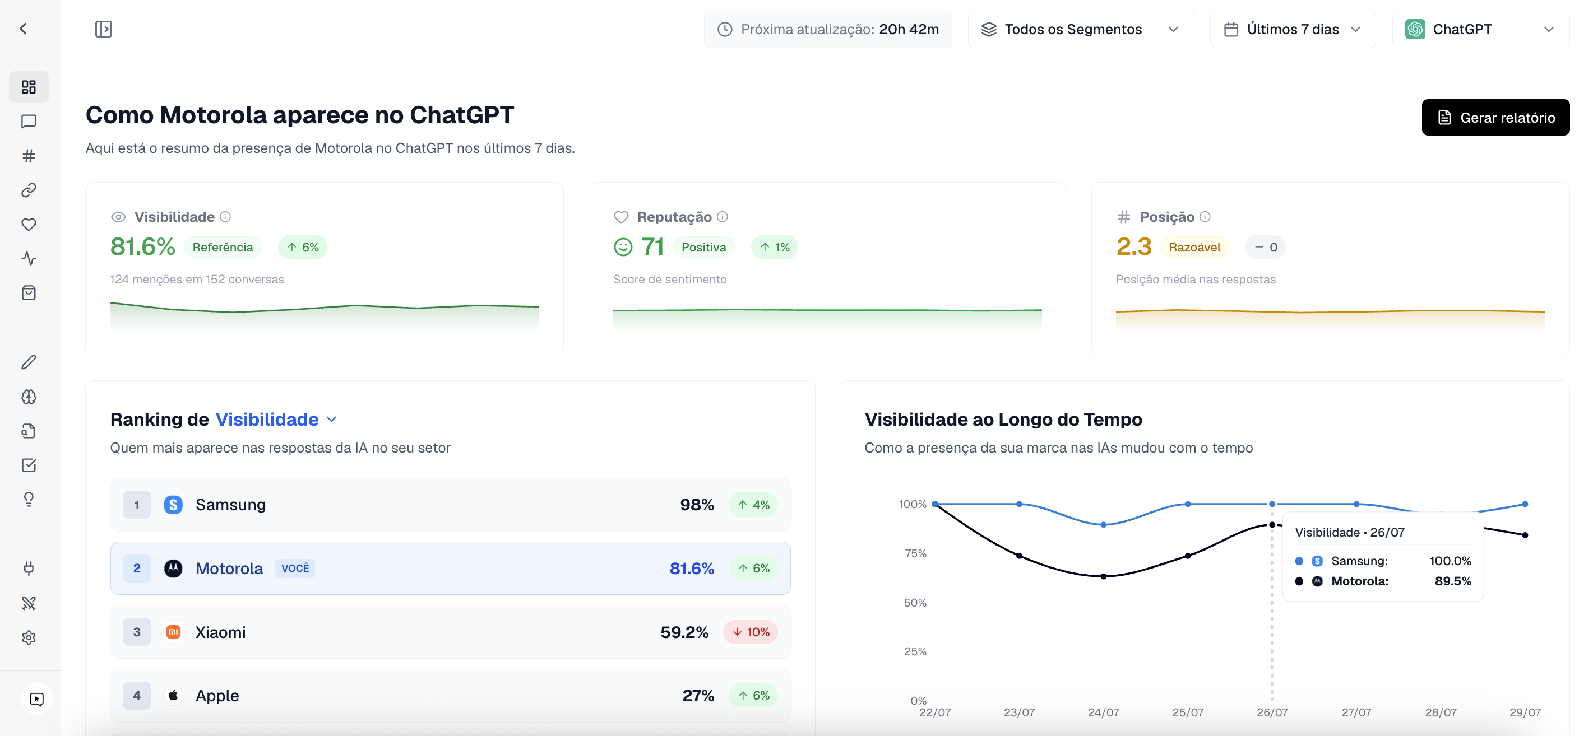The image size is (1593, 736).
Task: Click the 'Visibilidade ao Longo do Tempo' heading
Action: click(1003, 420)
